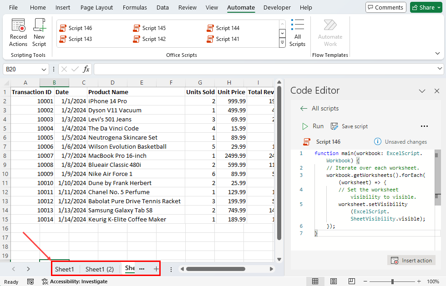Run Script 146 from the gallery
The height and width of the screenshot is (286, 446).
(76, 28)
